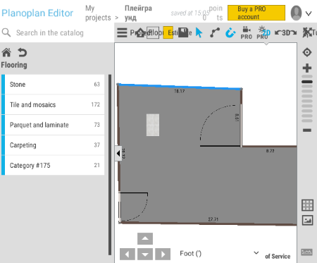Click the ruler measurement icon
The image size is (317, 263).
click(x=307, y=252)
